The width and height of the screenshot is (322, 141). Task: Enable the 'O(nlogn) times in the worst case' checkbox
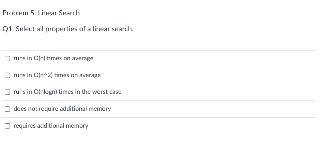(7, 92)
